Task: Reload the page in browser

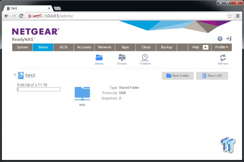Action: pos(21,16)
